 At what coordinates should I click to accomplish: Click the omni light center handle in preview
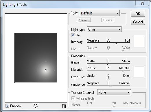tap(46, 70)
